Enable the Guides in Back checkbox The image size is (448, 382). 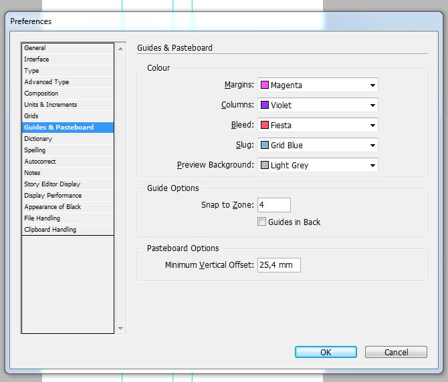(x=261, y=222)
